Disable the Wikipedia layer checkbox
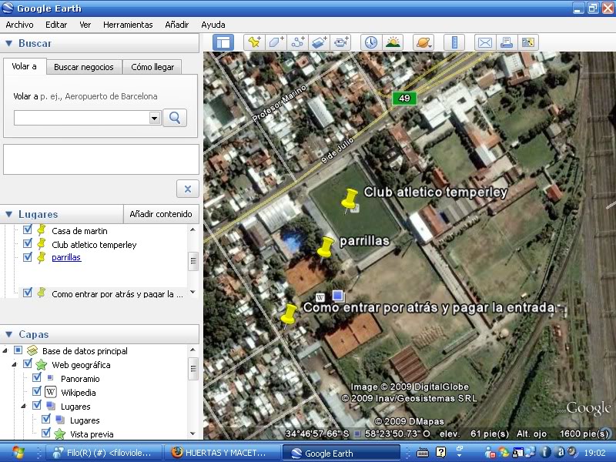The width and height of the screenshot is (616, 462). 37,391
